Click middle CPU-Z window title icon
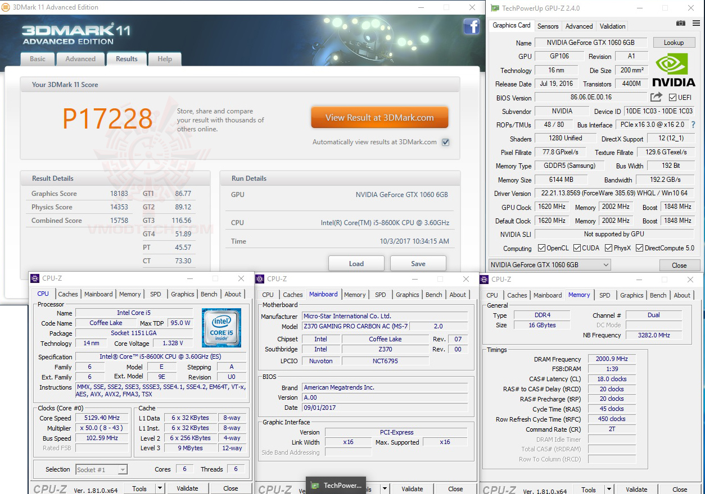 coord(260,279)
